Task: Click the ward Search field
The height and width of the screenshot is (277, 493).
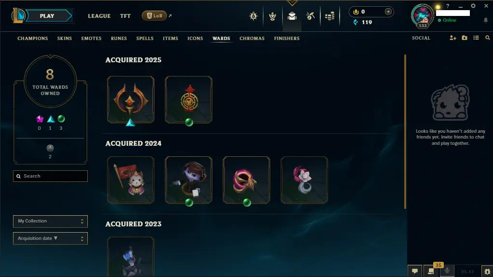Action: [50, 176]
